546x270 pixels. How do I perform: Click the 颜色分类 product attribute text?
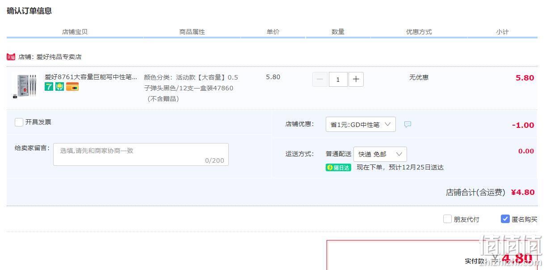point(191,88)
